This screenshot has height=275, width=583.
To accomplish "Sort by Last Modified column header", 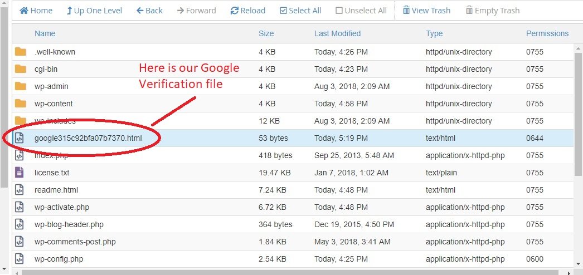I will click(x=337, y=33).
